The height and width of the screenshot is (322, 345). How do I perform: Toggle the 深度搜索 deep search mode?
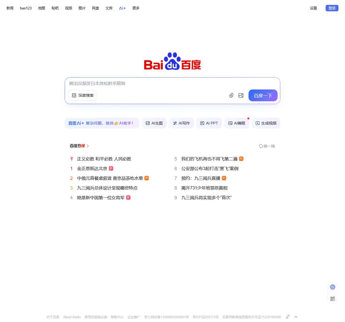[x=82, y=95]
